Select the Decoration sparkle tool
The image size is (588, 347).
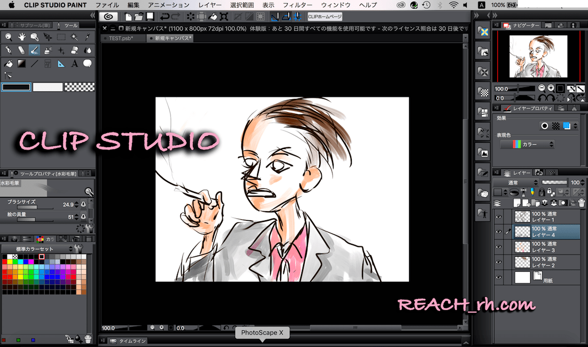pyautogui.click(x=61, y=50)
